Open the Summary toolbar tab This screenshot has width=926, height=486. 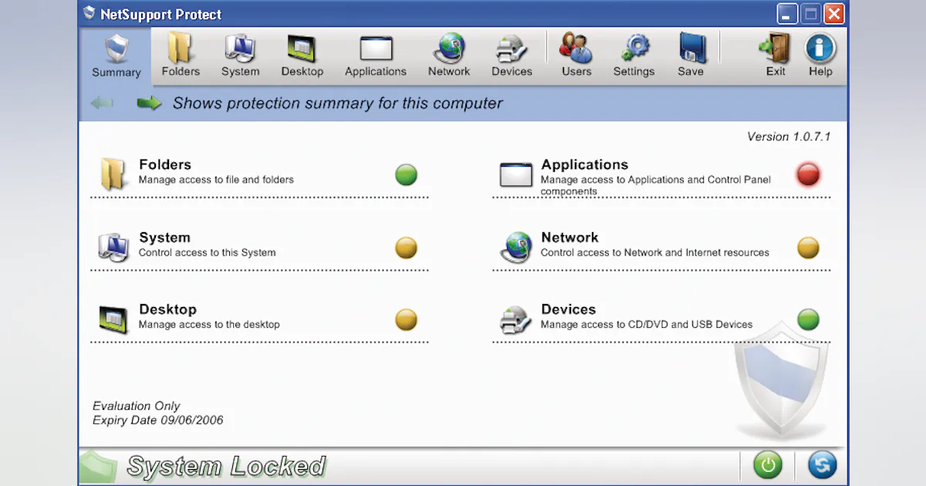tap(117, 56)
